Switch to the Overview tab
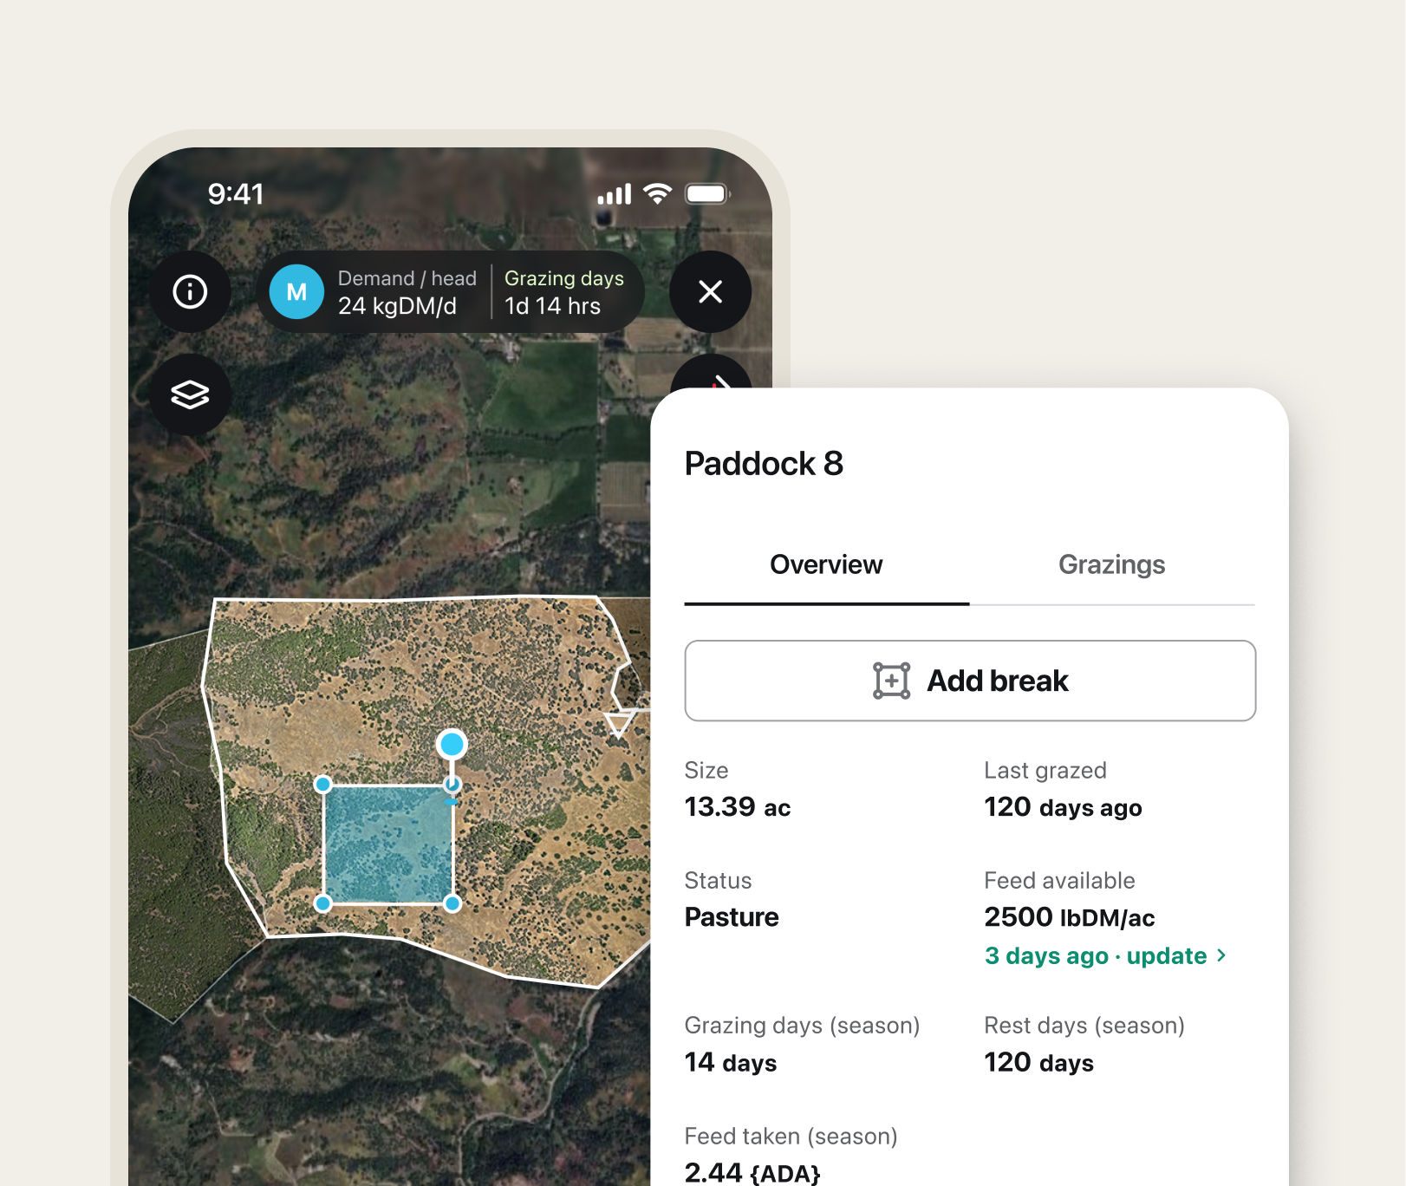 [x=826, y=564]
